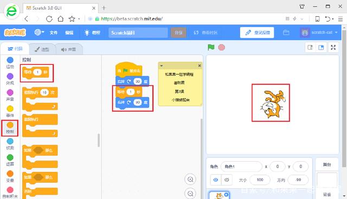
Task: Switch to large stage layout
Action: point(321,48)
